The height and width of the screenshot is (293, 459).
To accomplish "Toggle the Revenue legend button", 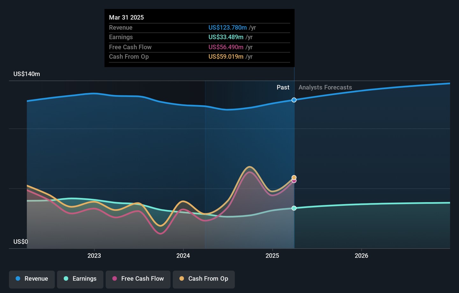I will click(x=32, y=279).
